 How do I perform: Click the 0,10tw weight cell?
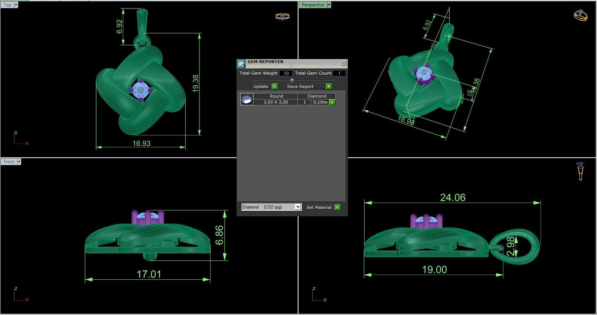(320, 102)
